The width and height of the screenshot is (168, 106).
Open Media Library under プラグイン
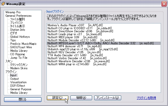click(x=19, y=93)
